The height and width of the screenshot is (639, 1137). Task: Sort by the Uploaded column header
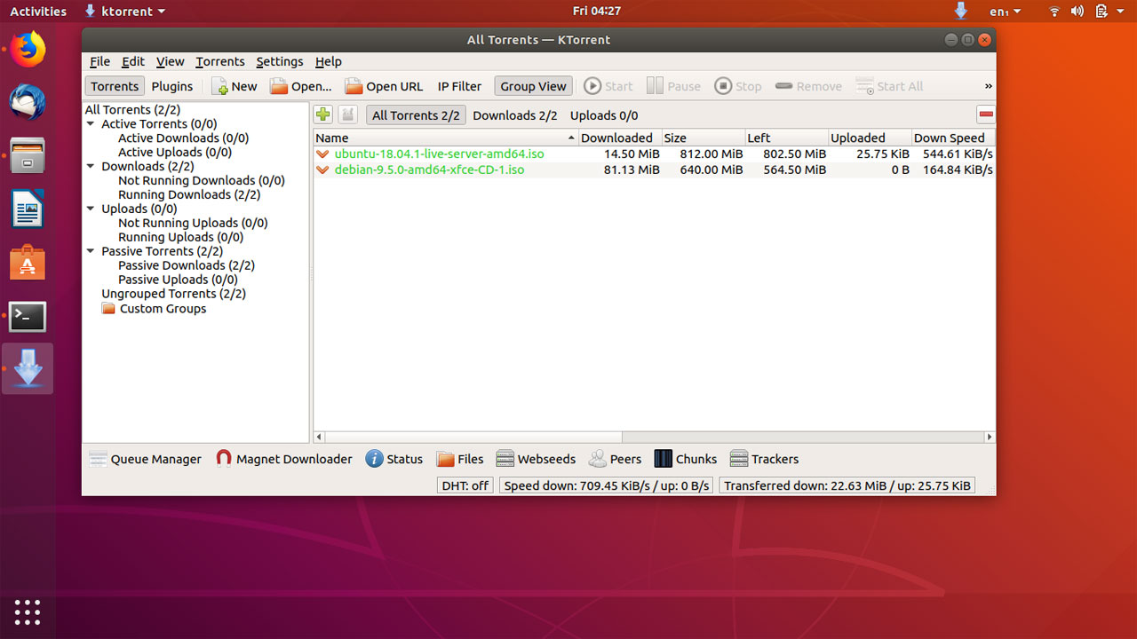(871, 138)
